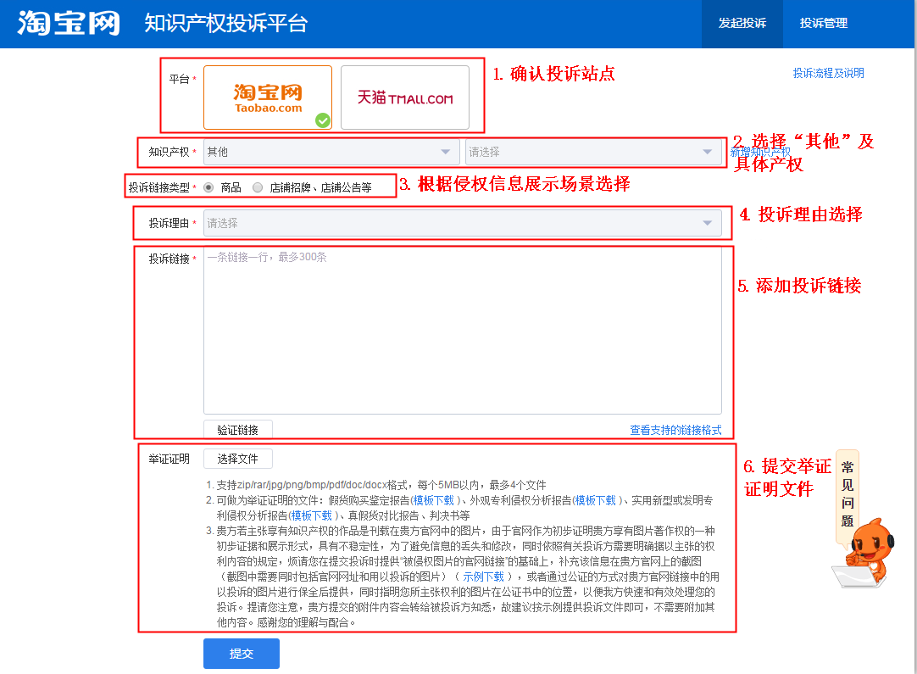Screen dimensions: 917x674
Task: Open 投诉流程及说明 link
Action: click(828, 74)
